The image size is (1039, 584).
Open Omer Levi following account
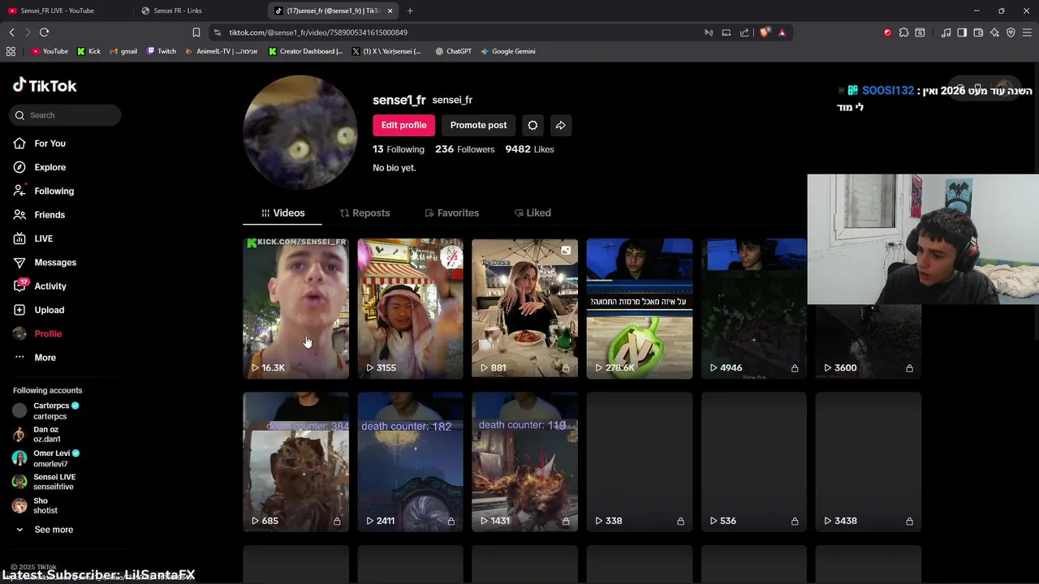click(46, 458)
